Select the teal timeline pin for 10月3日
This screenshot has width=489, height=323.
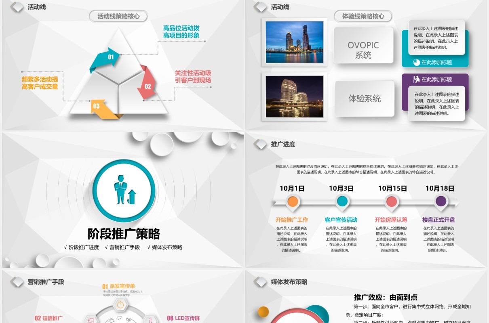[x=342, y=203]
